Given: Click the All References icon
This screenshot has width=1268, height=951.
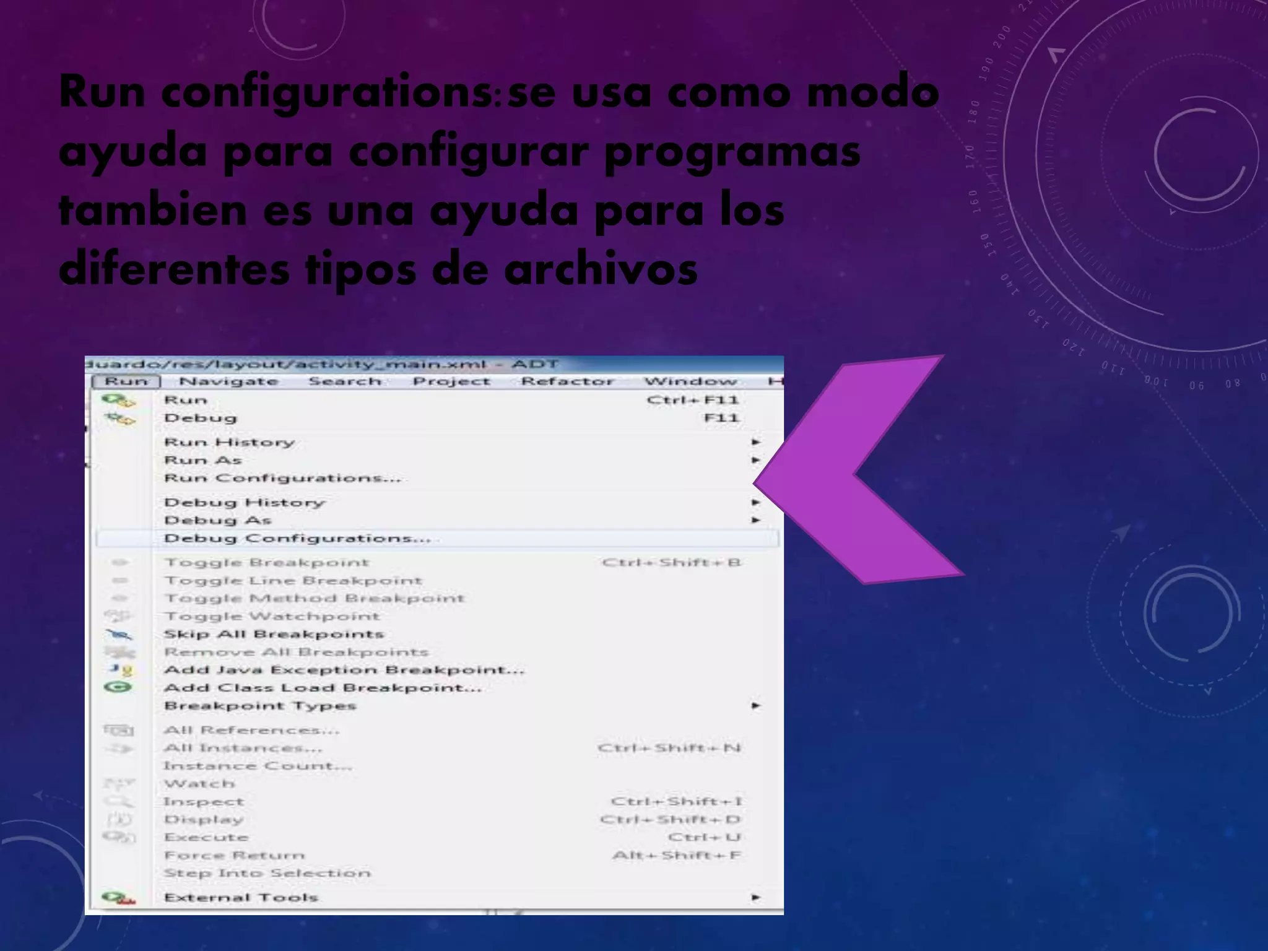Looking at the screenshot, I should [x=118, y=731].
